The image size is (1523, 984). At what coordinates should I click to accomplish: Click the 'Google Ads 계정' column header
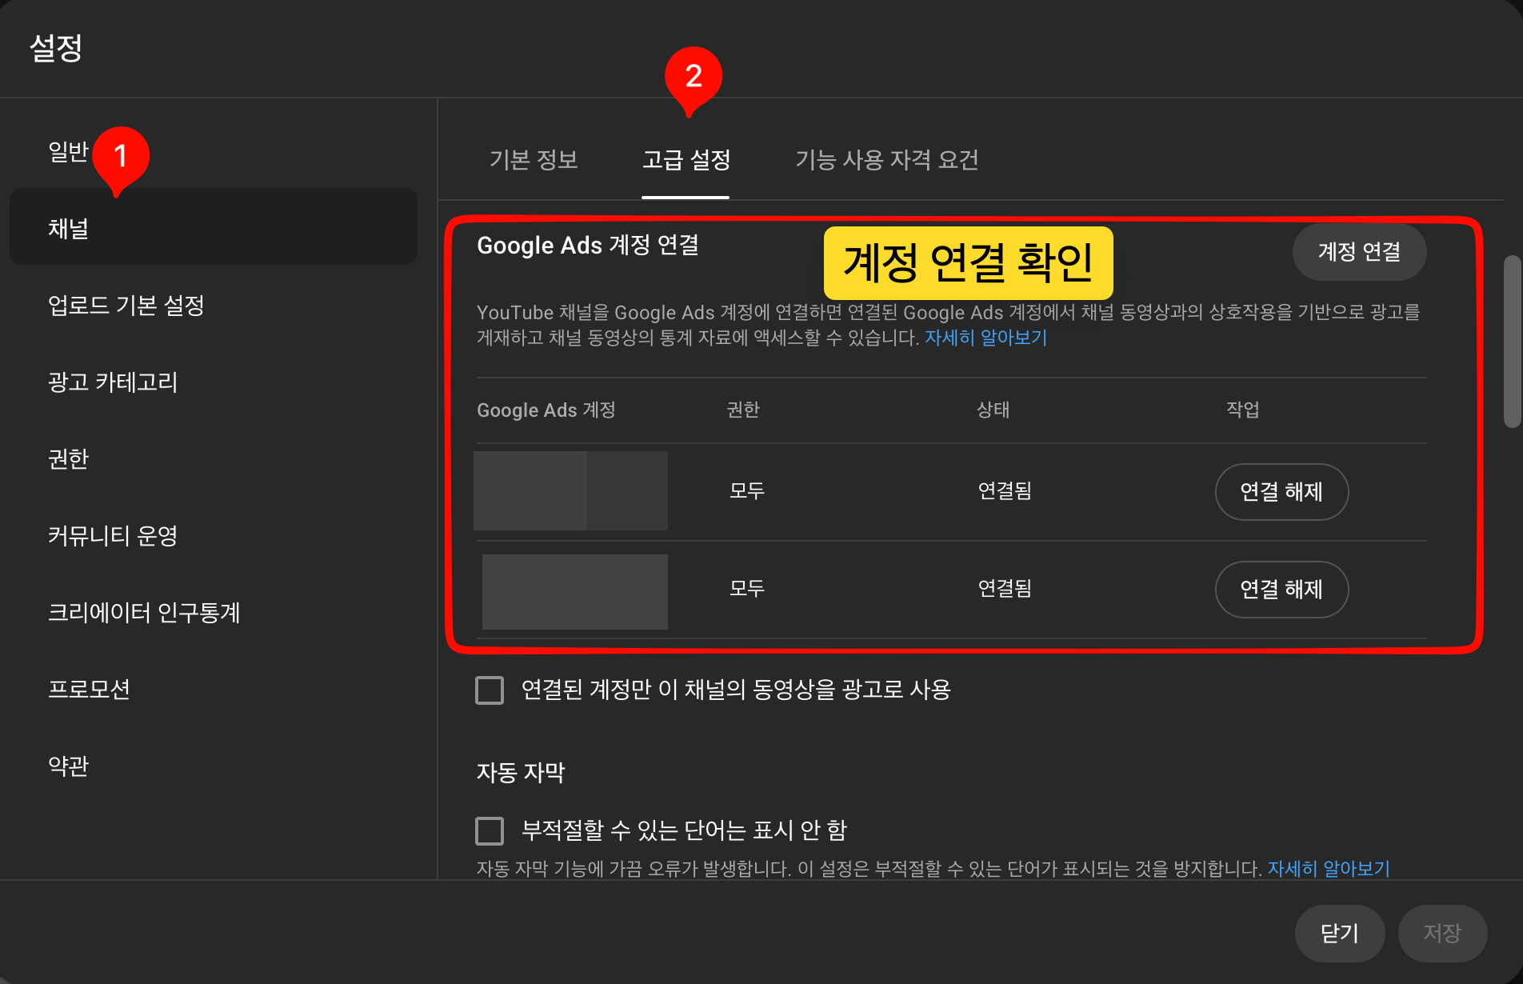pyautogui.click(x=546, y=410)
